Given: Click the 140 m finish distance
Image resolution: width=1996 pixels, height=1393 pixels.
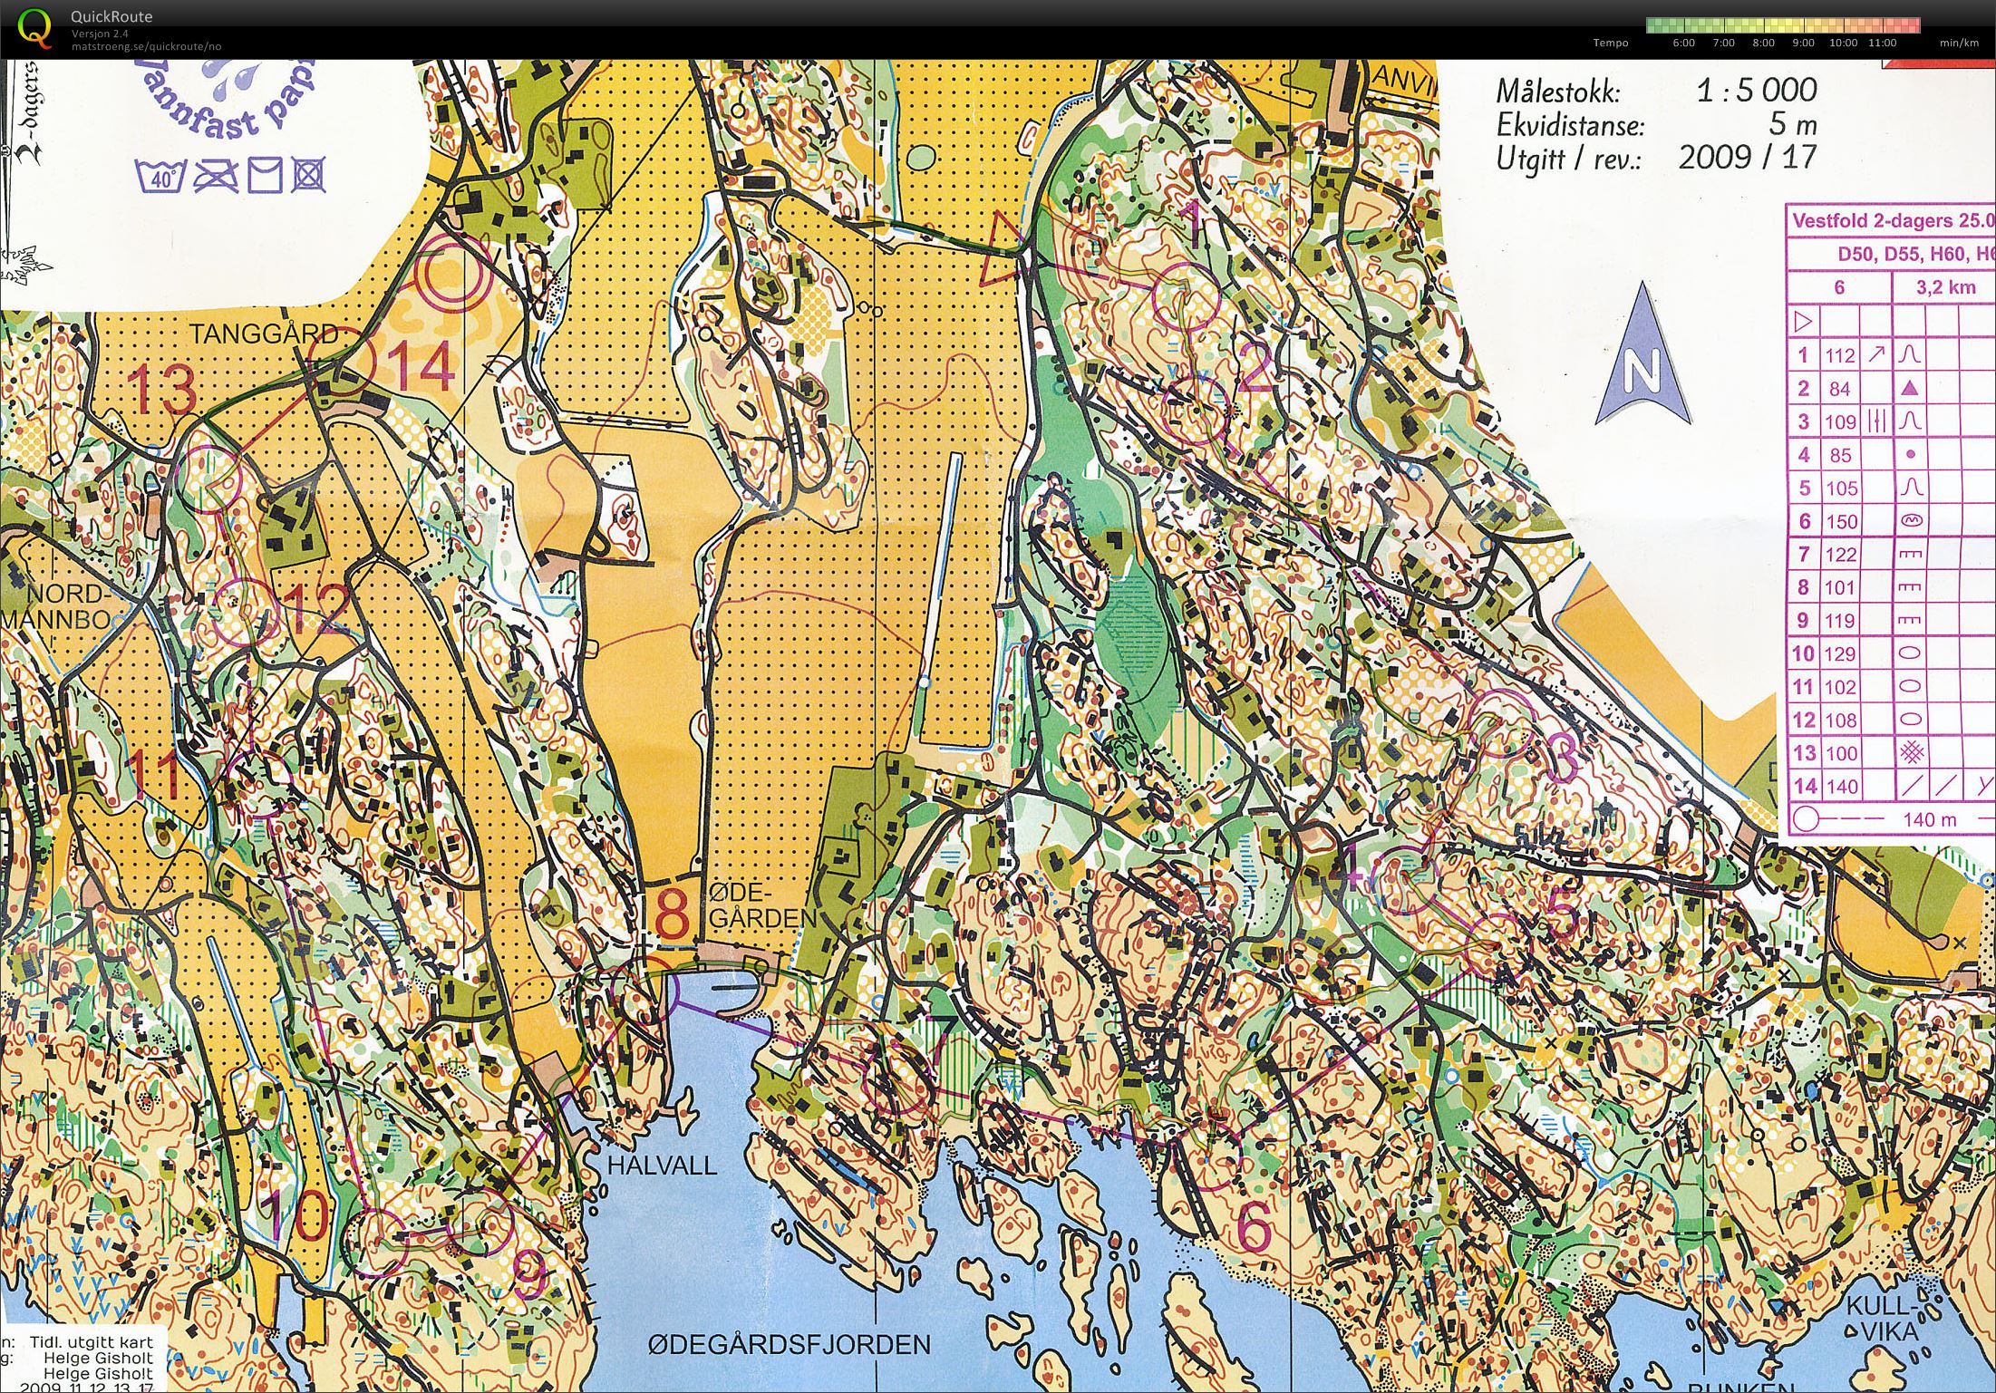Looking at the screenshot, I should [x=1930, y=819].
